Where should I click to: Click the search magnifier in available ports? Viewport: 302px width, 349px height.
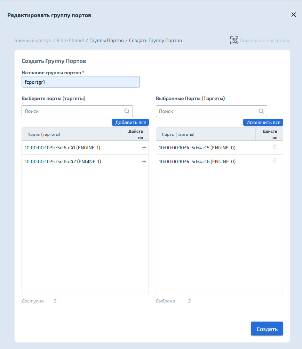click(127, 111)
